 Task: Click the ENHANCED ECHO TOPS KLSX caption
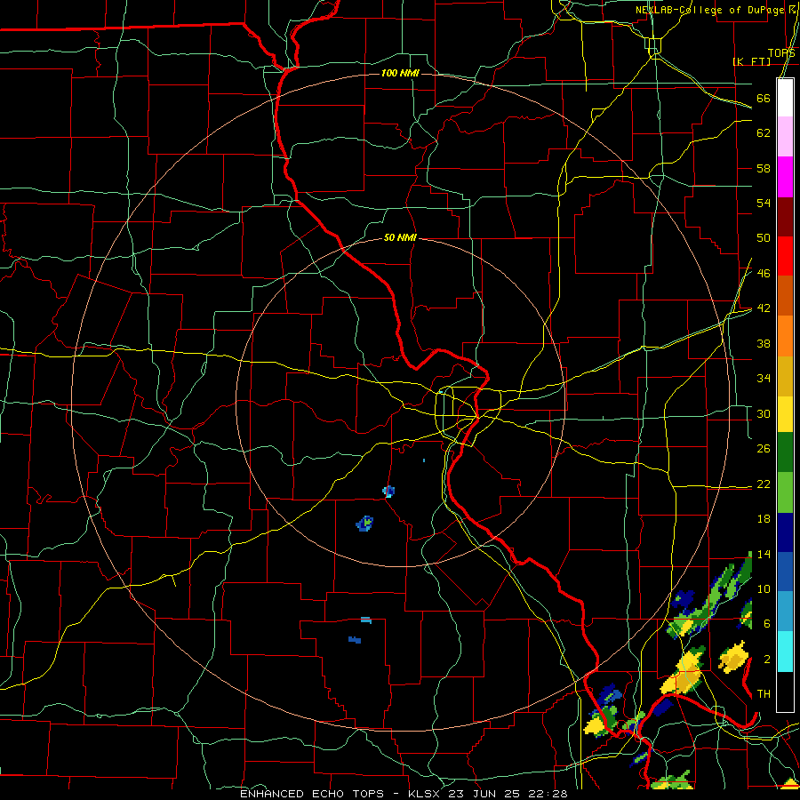click(404, 794)
